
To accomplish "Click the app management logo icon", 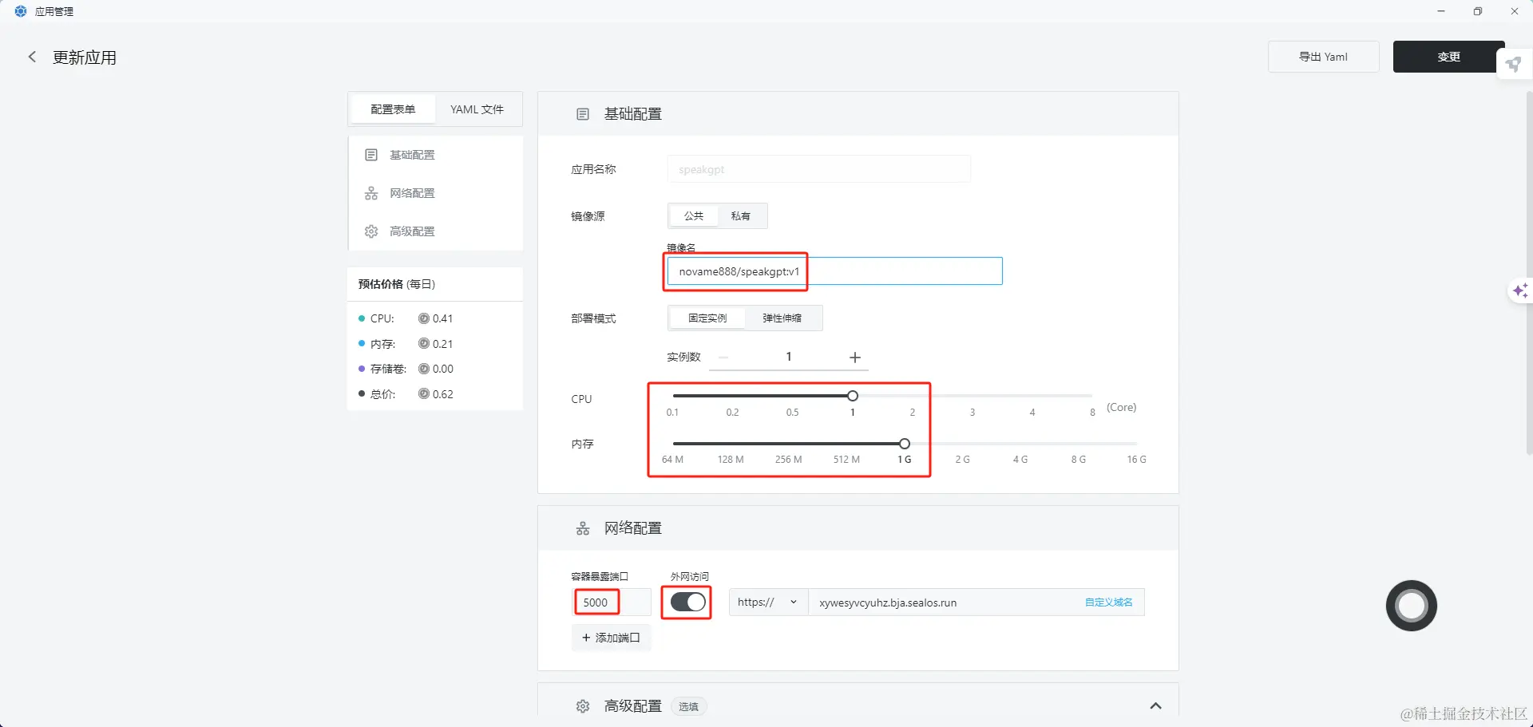I will tap(21, 11).
